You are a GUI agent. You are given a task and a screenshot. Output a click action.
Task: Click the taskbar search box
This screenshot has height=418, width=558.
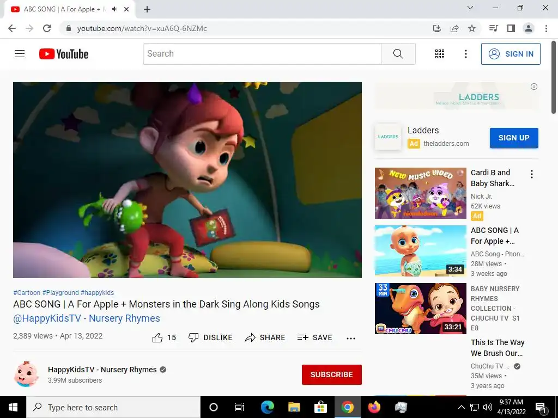coord(113,407)
